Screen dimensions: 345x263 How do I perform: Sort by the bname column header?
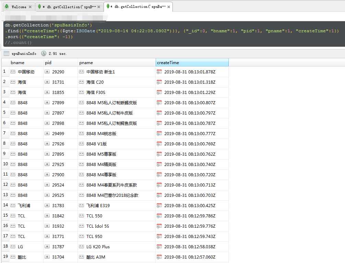pyautogui.click(x=26, y=62)
